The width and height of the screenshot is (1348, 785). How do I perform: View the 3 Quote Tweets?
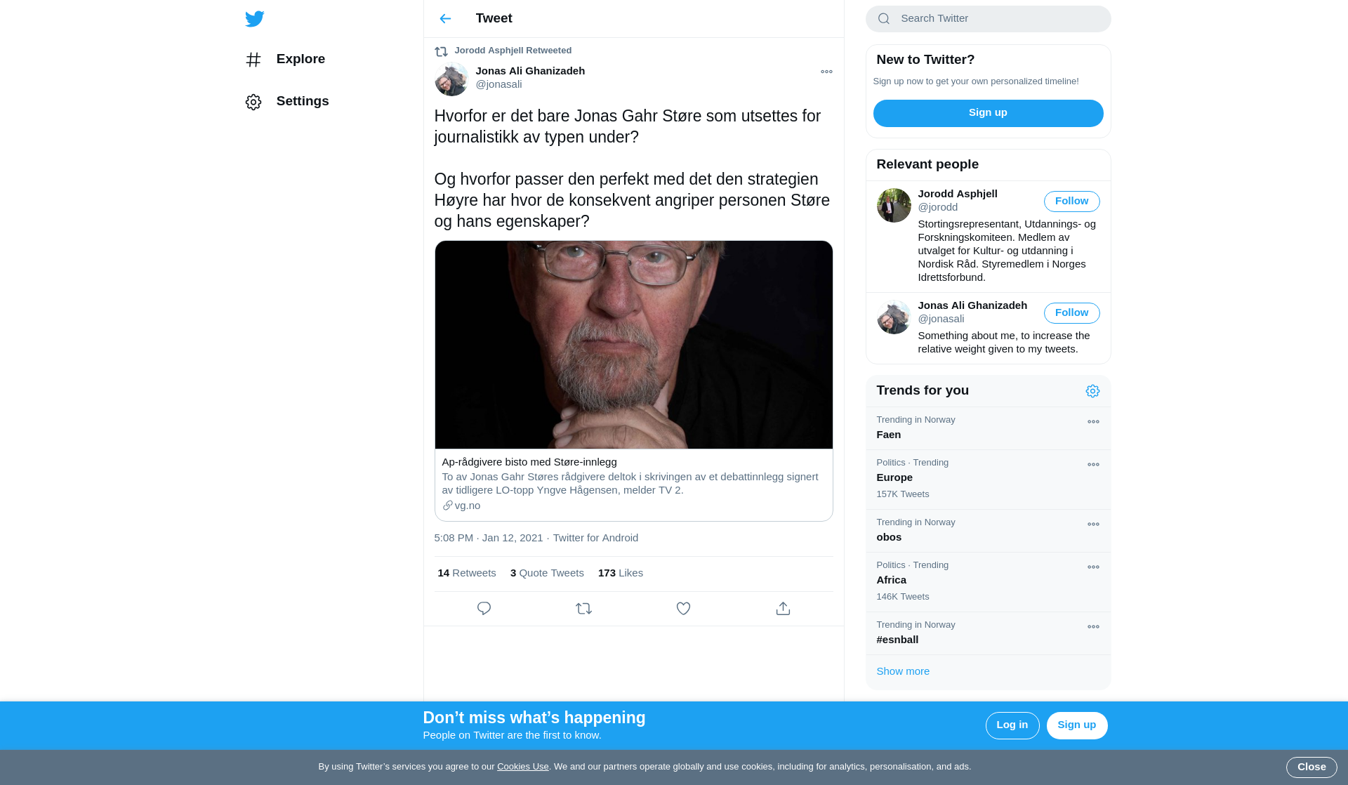point(547,573)
